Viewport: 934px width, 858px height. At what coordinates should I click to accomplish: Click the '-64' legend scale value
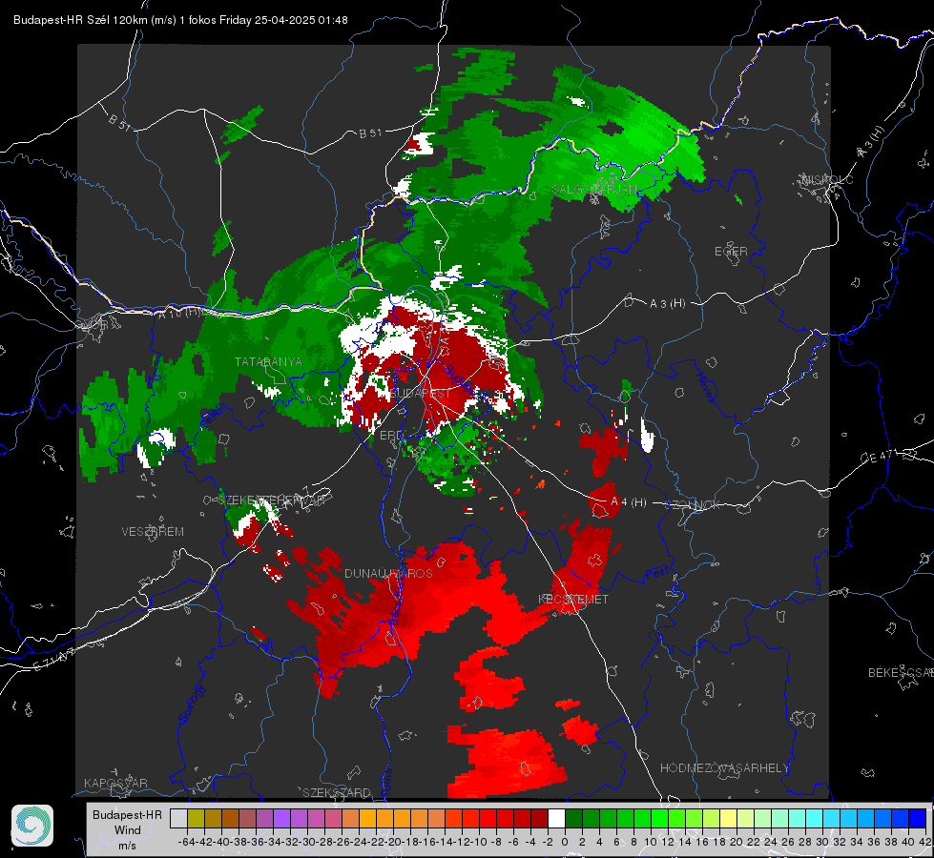tap(187, 842)
